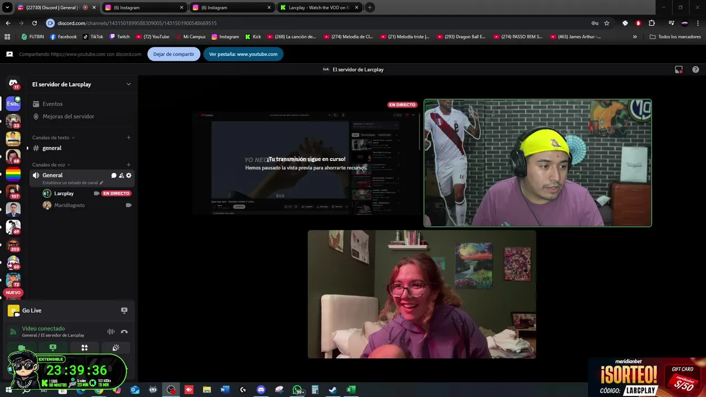The width and height of the screenshot is (706, 397).
Task: Open inbox icon in Discord header
Action: 679,69
